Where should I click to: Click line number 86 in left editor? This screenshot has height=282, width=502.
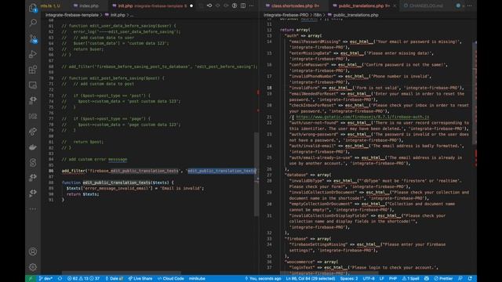[x=51, y=171]
